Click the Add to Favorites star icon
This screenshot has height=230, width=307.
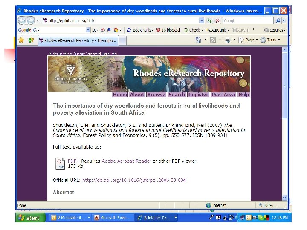tap(31, 40)
